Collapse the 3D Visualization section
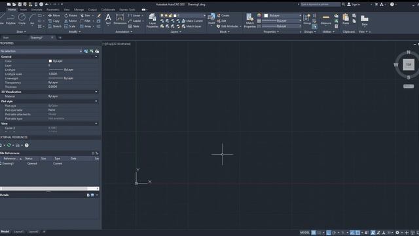Image resolution: width=419 pixels, height=236 pixels. (x=96, y=92)
